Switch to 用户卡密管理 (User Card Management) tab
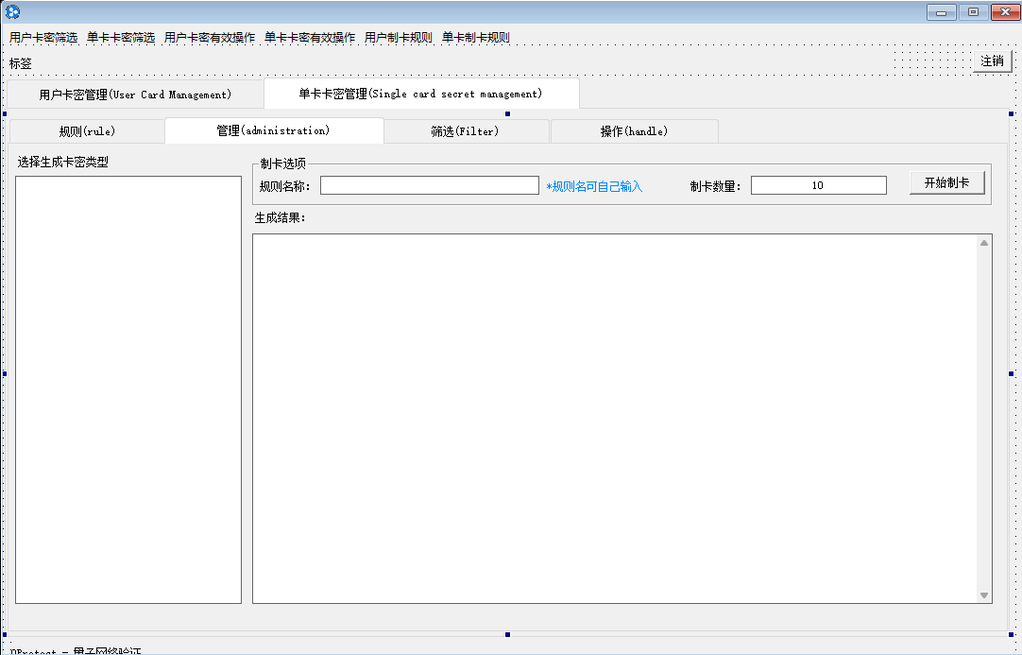This screenshot has width=1022, height=655. 135,95
